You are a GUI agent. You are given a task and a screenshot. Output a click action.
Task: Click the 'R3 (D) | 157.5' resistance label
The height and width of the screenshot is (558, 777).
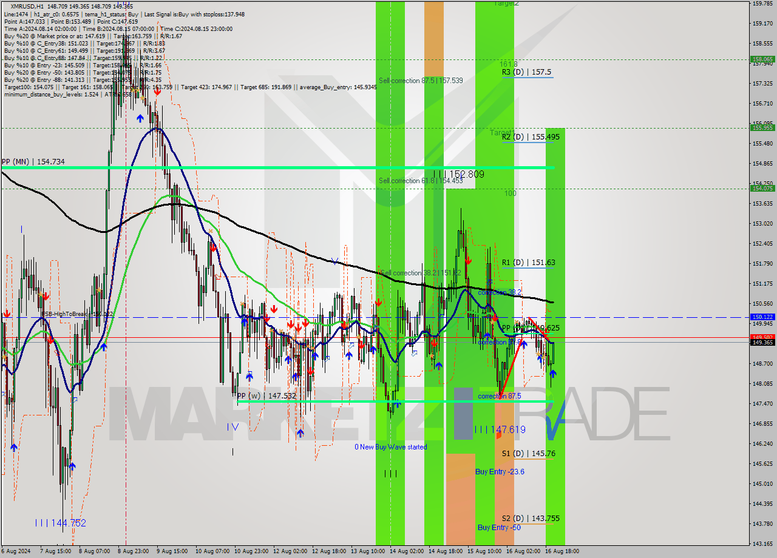526,72
